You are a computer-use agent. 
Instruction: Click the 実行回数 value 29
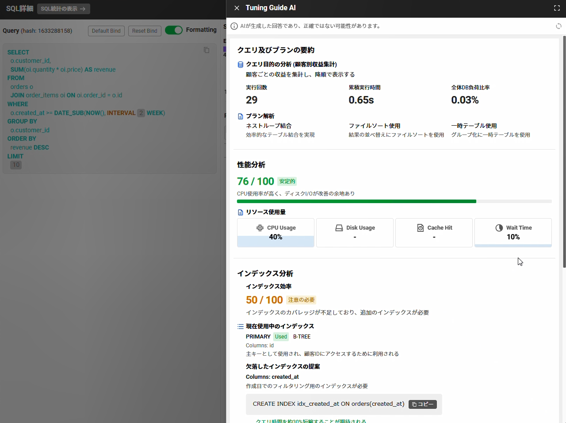(x=252, y=100)
